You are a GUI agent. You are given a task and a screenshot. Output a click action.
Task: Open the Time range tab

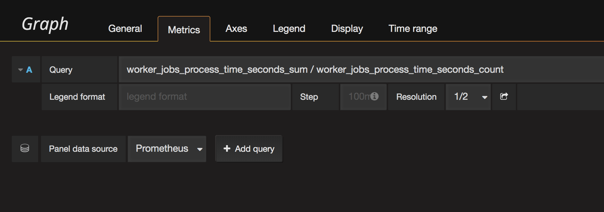413,28
